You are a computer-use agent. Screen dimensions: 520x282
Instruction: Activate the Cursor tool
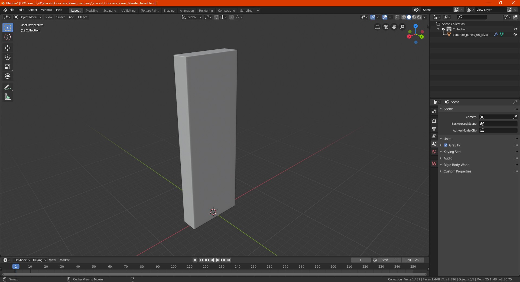(x=8, y=37)
